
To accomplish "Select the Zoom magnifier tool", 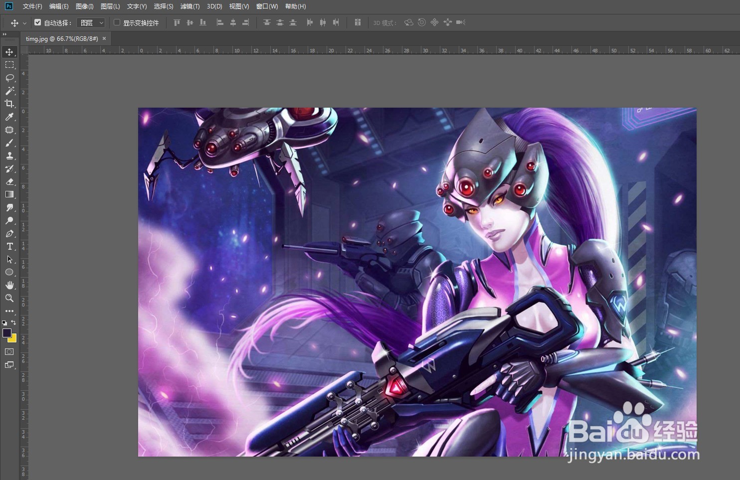I will point(9,298).
